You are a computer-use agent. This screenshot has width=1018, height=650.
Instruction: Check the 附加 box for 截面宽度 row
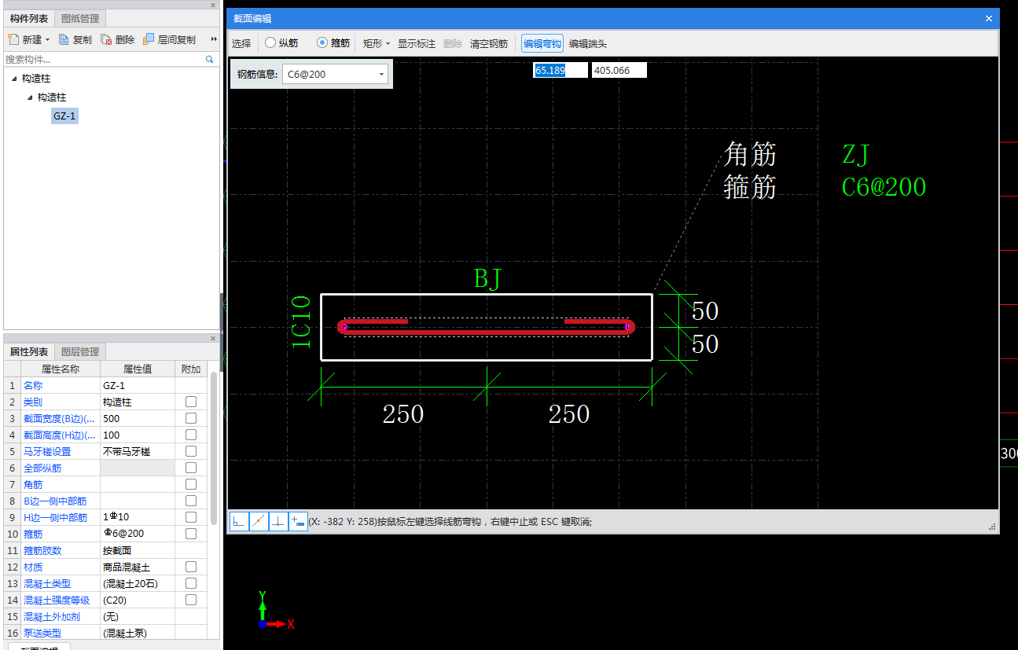[191, 418]
